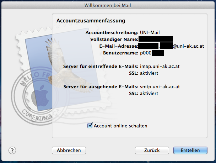Click the "Server für ausgehende E-Mails" label

(100, 86)
